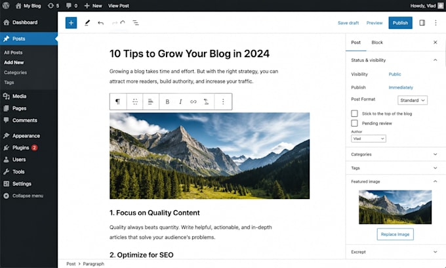This screenshot has height=268, width=446.
Task: Select Add New submenu item
Action: (14, 62)
